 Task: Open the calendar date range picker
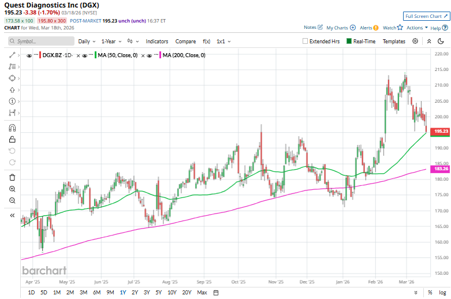coord(215,293)
